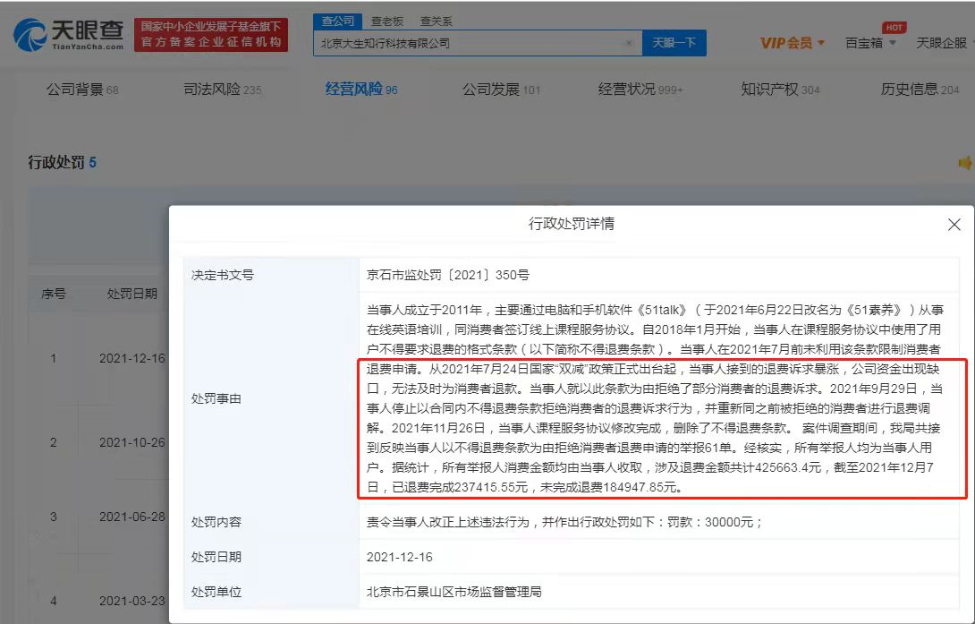This screenshot has height=624, width=975.
Task: Close the 行政处罚详情 dialog
Action: (954, 225)
